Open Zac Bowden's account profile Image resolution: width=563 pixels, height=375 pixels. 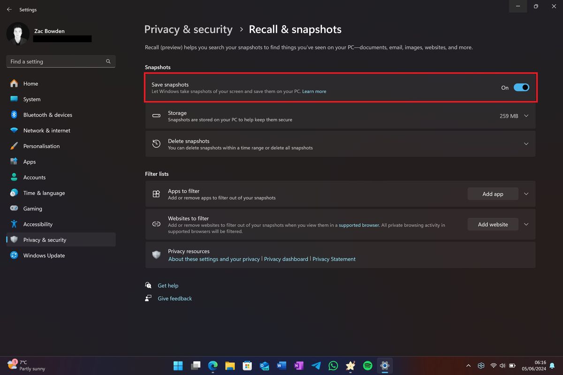[49, 34]
